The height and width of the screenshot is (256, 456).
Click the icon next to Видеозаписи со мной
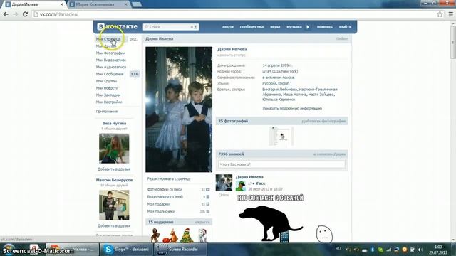click(x=207, y=197)
